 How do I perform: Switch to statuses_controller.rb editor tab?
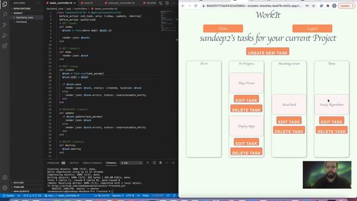coord(122,3)
